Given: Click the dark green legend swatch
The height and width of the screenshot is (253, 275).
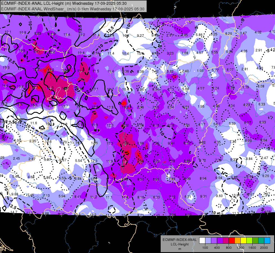Looking at the screenshot, I should 255,241.
